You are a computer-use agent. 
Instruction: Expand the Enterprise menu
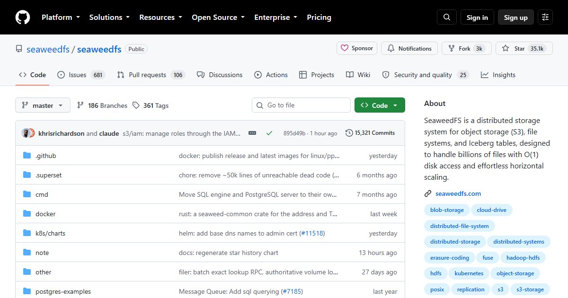pos(275,18)
